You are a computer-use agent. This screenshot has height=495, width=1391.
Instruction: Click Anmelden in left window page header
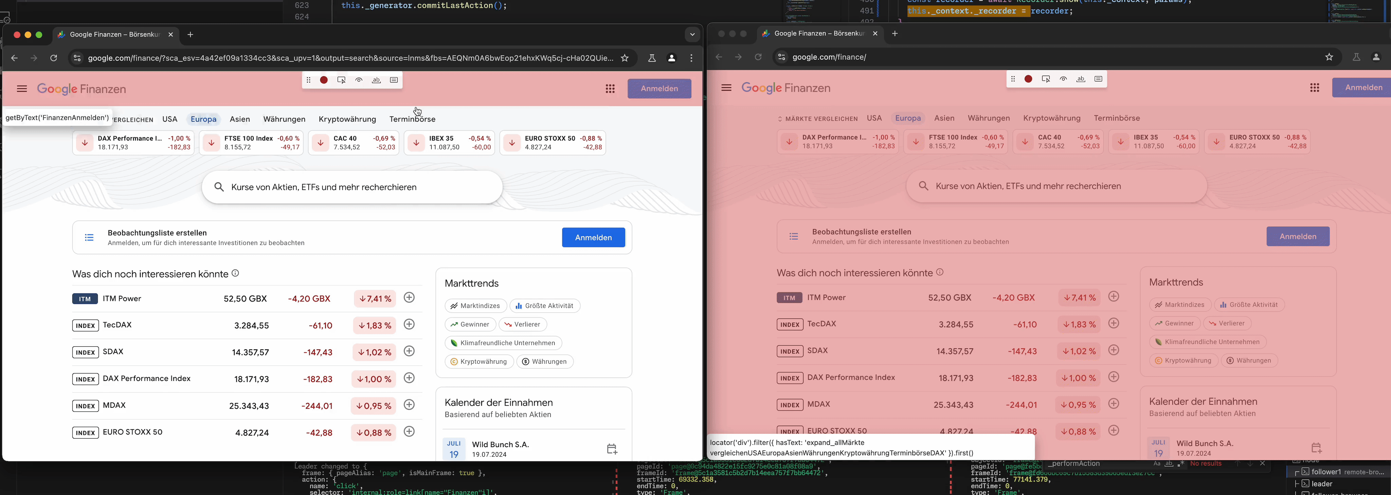pyautogui.click(x=659, y=89)
